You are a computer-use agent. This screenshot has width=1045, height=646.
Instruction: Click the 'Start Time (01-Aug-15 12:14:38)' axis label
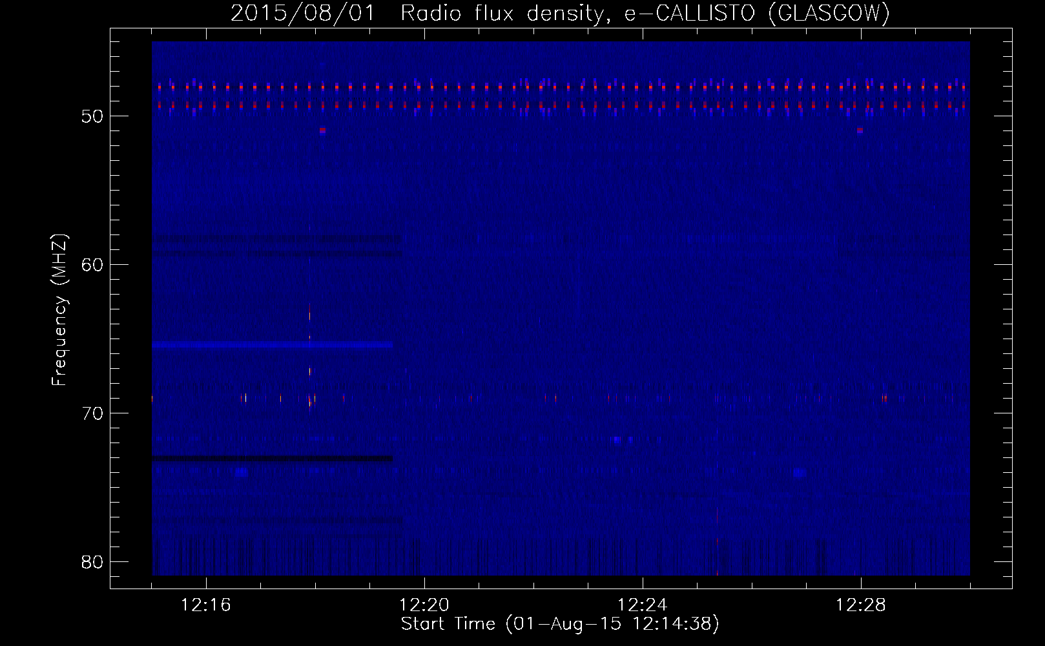click(560, 624)
